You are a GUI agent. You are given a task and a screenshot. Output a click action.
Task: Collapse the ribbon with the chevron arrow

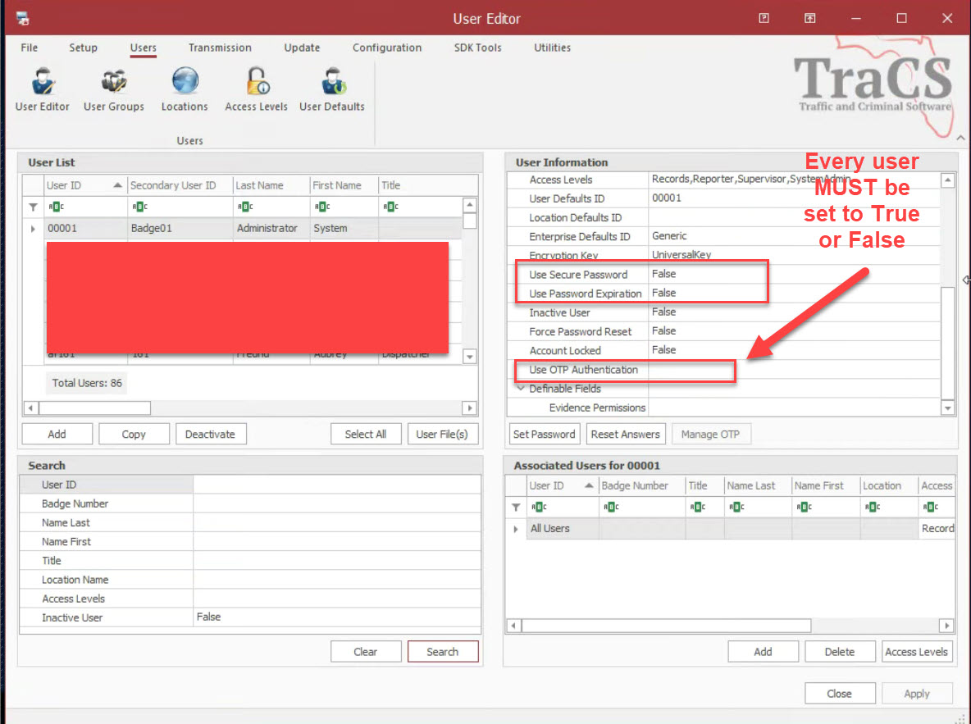(x=960, y=138)
